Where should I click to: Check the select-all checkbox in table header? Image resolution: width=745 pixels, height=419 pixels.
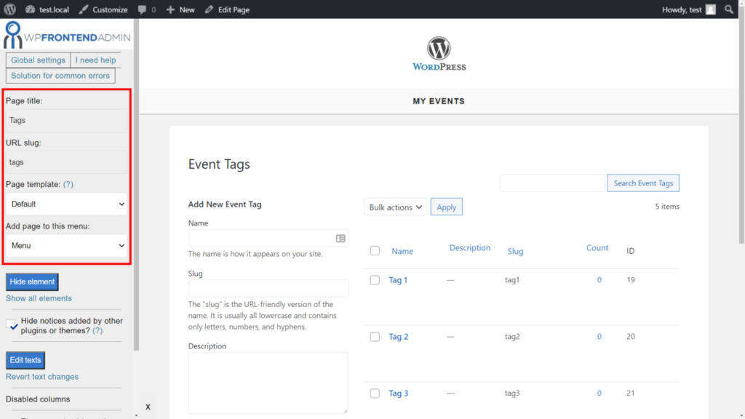click(x=375, y=249)
